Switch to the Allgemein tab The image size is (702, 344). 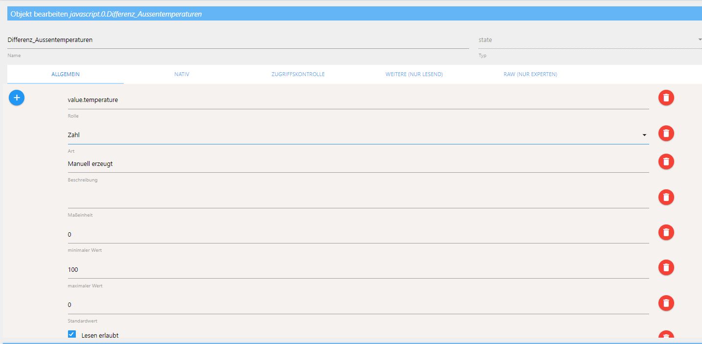pyautogui.click(x=66, y=74)
